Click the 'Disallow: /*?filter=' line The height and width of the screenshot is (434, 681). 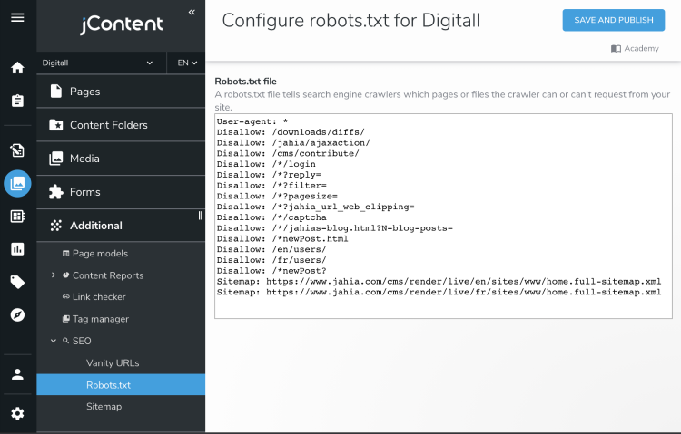pyautogui.click(x=271, y=186)
